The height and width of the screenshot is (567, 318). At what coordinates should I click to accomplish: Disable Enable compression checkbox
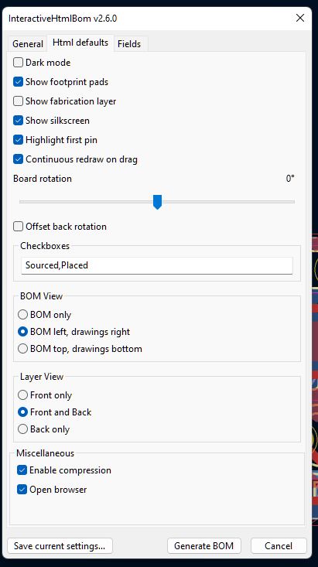coord(22,470)
